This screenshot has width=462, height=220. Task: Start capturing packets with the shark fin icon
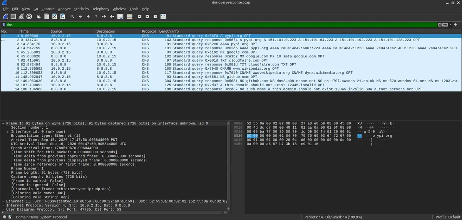pyautogui.click(x=5, y=17)
